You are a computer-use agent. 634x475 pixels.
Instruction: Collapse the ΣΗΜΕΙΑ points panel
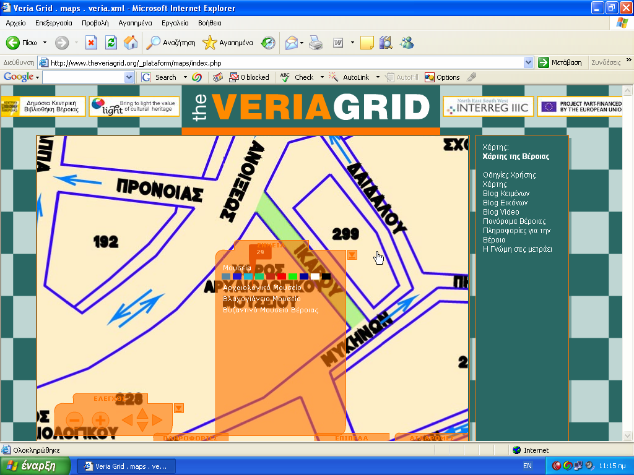[352, 255]
